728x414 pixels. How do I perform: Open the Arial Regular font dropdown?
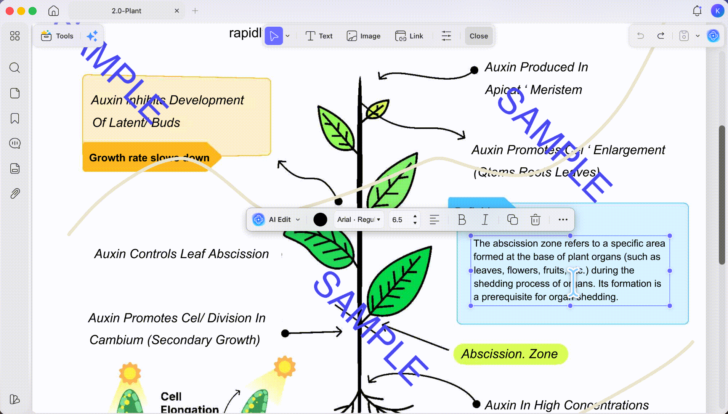point(359,220)
